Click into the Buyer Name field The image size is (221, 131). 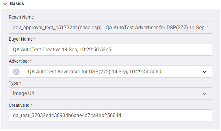tap(110, 49)
